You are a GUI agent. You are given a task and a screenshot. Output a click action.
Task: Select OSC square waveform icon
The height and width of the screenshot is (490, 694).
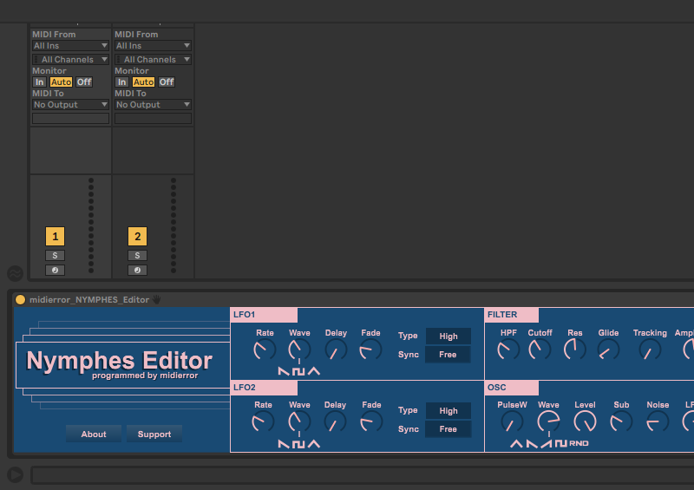coord(561,443)
